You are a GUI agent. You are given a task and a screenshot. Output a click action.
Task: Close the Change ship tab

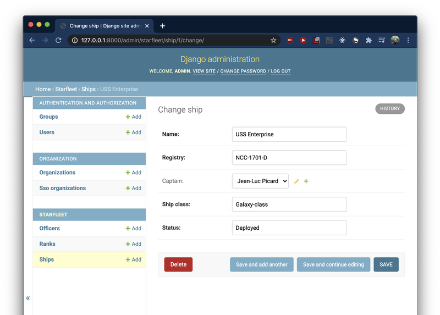tap(147, 26)
